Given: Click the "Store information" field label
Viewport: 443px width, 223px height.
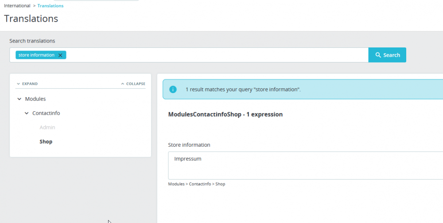Looking at the screenshot, I should pyautogui.click(x=189, y=145).
